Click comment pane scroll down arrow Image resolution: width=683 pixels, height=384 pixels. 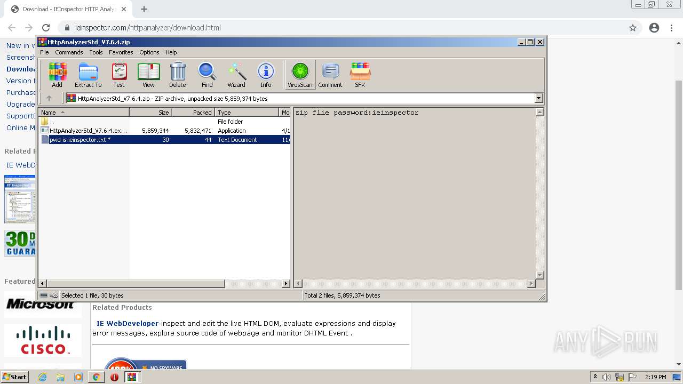click(x=539, y=275)
